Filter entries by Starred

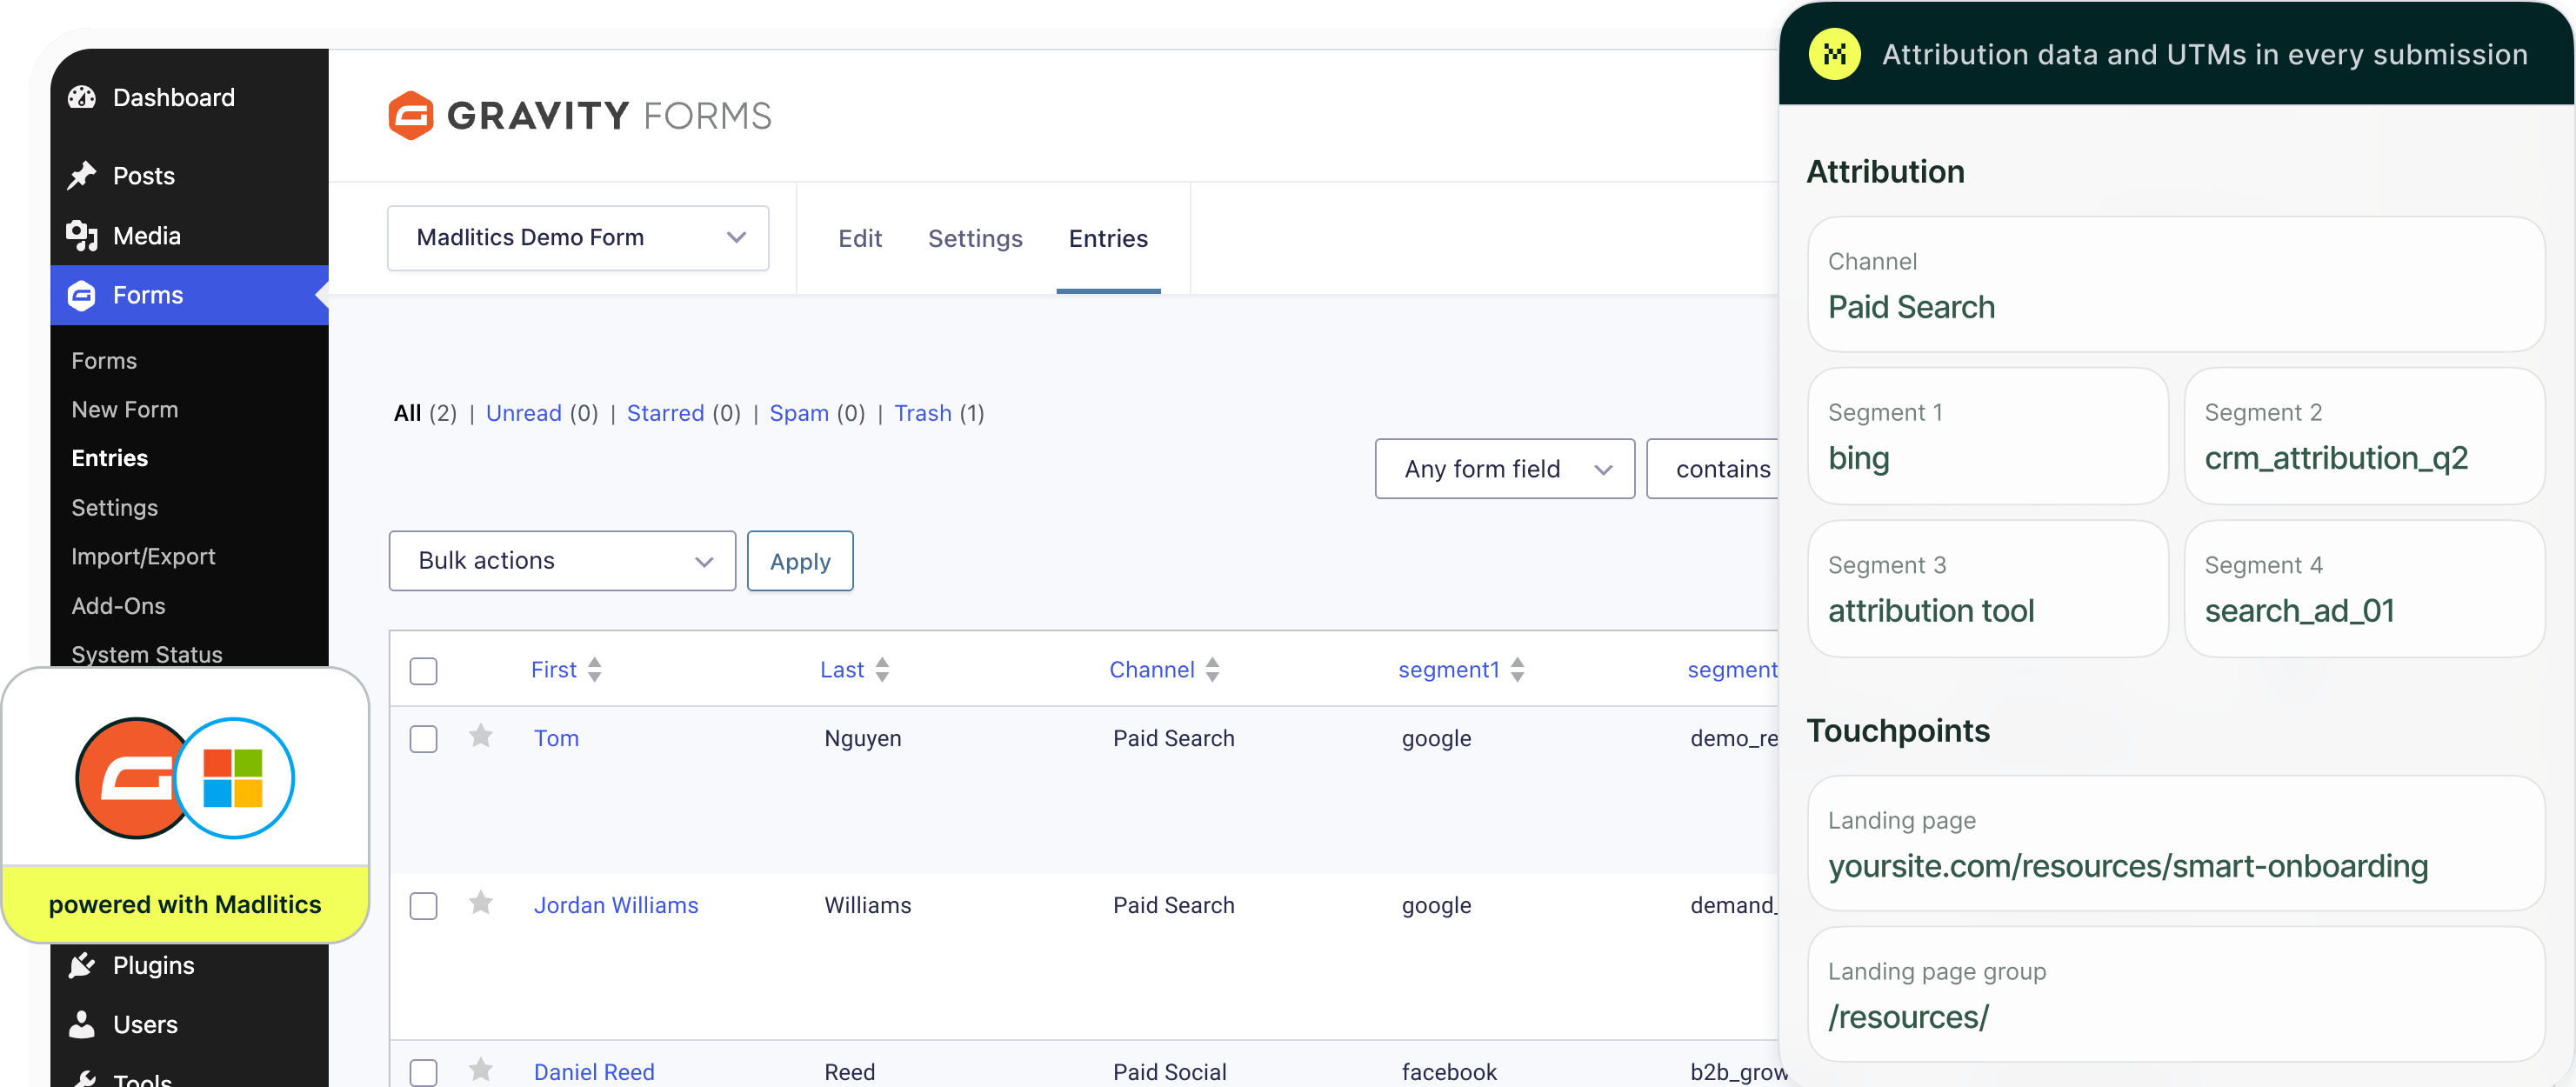(666, 413)
